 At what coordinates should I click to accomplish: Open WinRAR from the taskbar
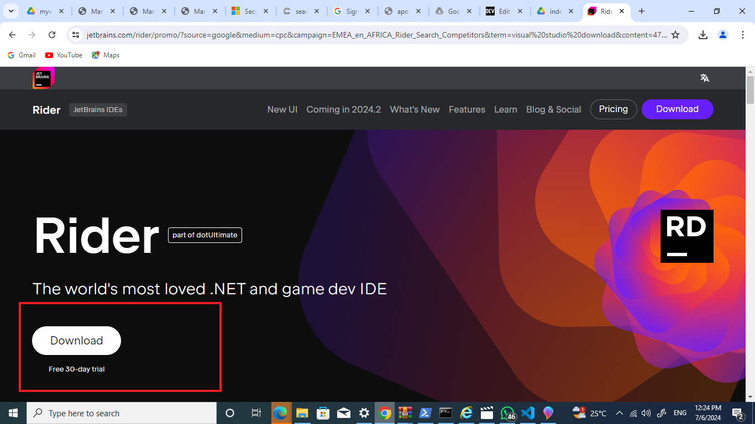pos(405,413)
